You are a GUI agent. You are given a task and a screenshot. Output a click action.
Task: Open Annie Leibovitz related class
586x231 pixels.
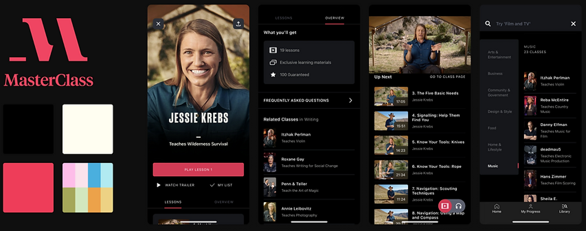coord(309,212)
